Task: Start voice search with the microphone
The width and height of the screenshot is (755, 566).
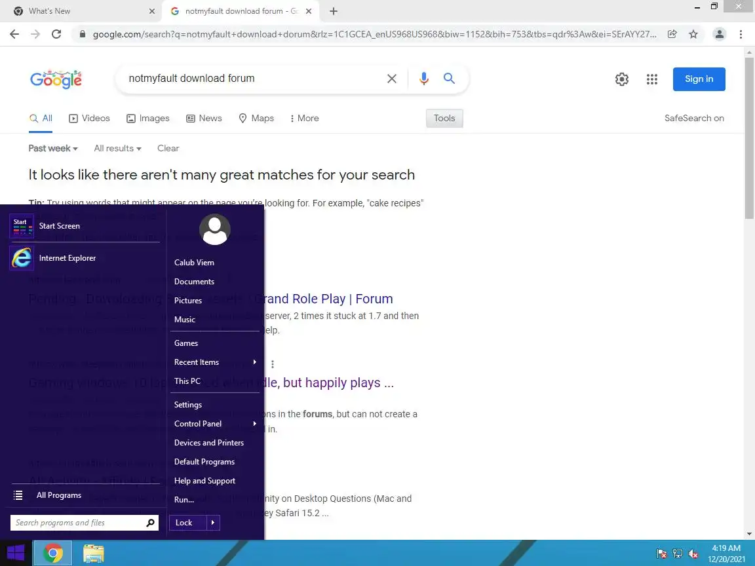Action: [424, 79]
